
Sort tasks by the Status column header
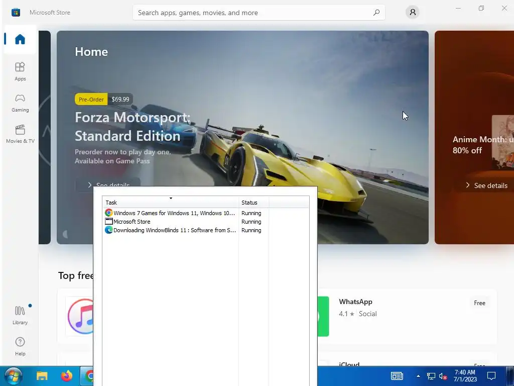[x=253, y=203]
